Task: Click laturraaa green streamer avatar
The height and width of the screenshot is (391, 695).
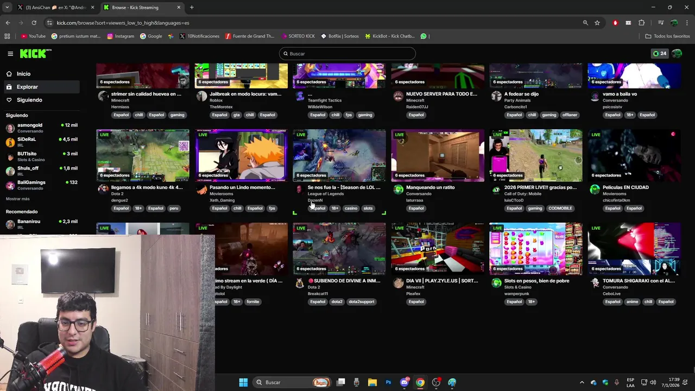Action: coord(398,190)
